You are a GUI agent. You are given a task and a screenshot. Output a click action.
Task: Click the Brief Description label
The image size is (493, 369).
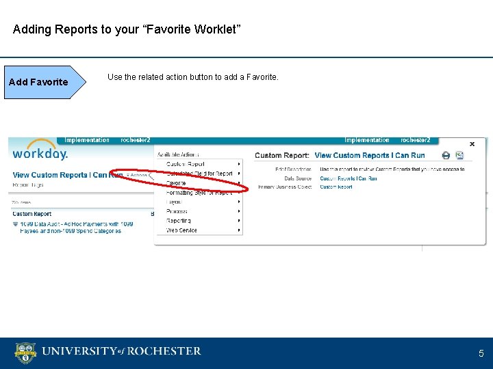293,169
